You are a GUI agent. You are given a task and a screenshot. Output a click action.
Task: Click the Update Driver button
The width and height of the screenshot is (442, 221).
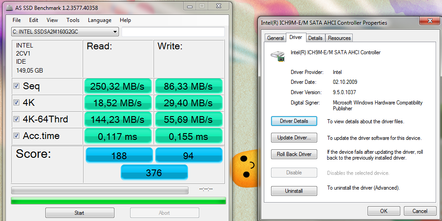(x=294, y=138)
